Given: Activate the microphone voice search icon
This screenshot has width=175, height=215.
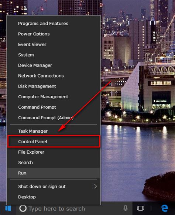Looking at the screenshot, I should (x=126, y=208).
